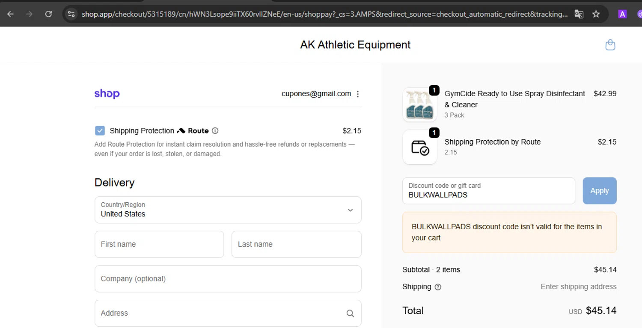Click the cupones@gmail.com email text
The image size is (642, 328).
click(x=316, y=94)
